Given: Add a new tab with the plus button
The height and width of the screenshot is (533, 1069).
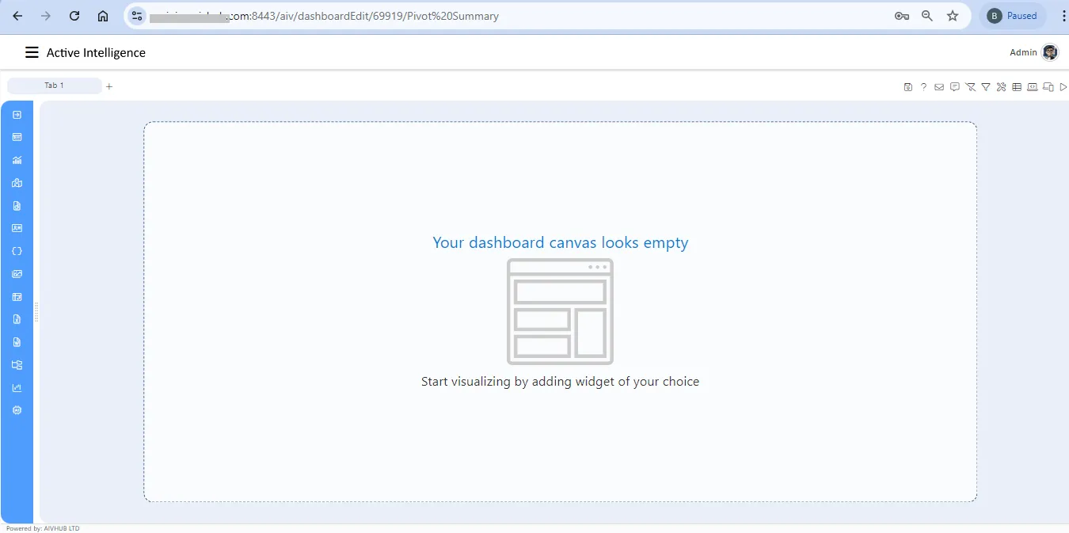Looking at the screenshot, I should (108, 86).
